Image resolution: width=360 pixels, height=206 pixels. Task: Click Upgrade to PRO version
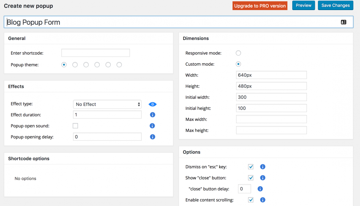click(260, 6)
